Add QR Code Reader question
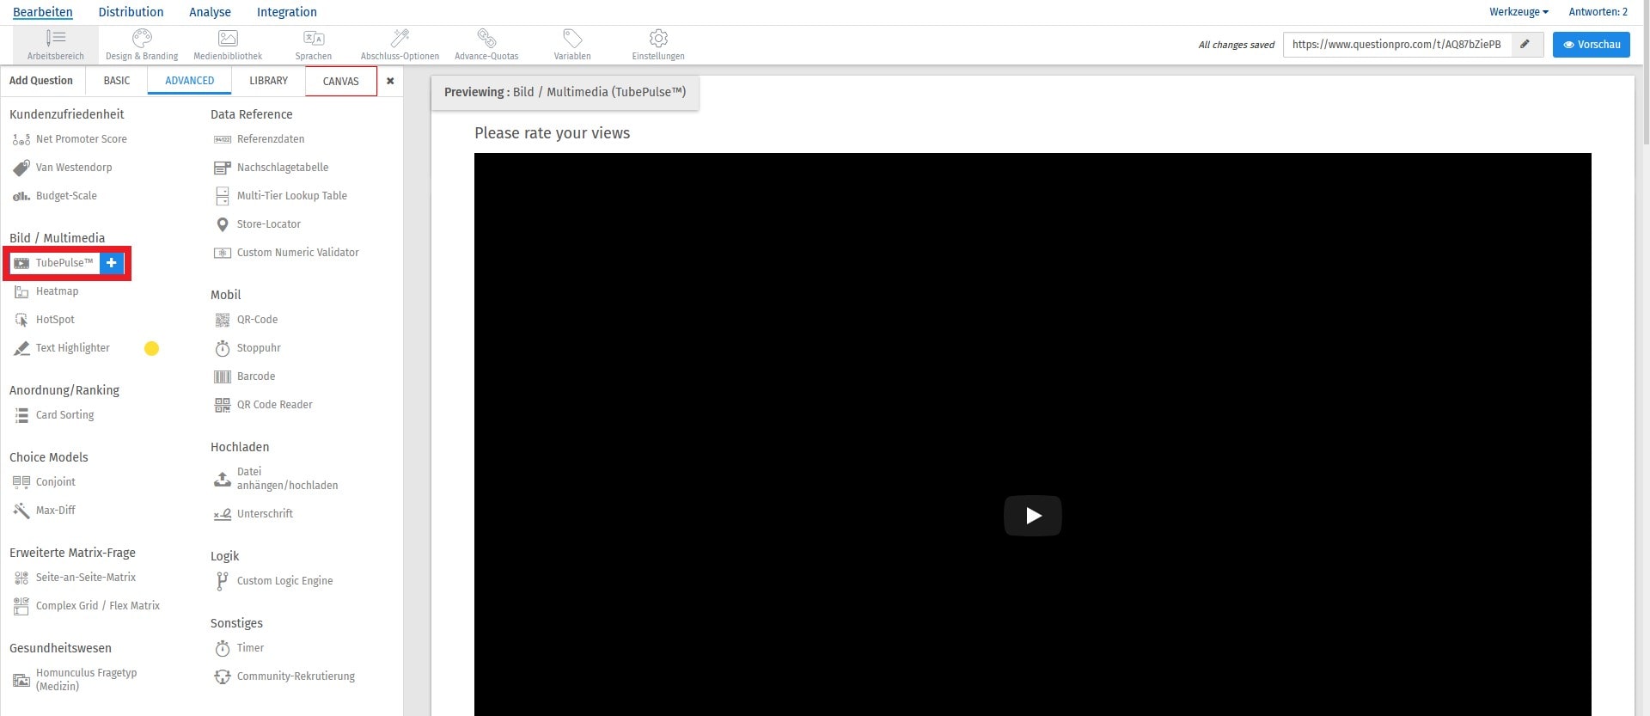1650x716 pixels. (x=264, y=405)
